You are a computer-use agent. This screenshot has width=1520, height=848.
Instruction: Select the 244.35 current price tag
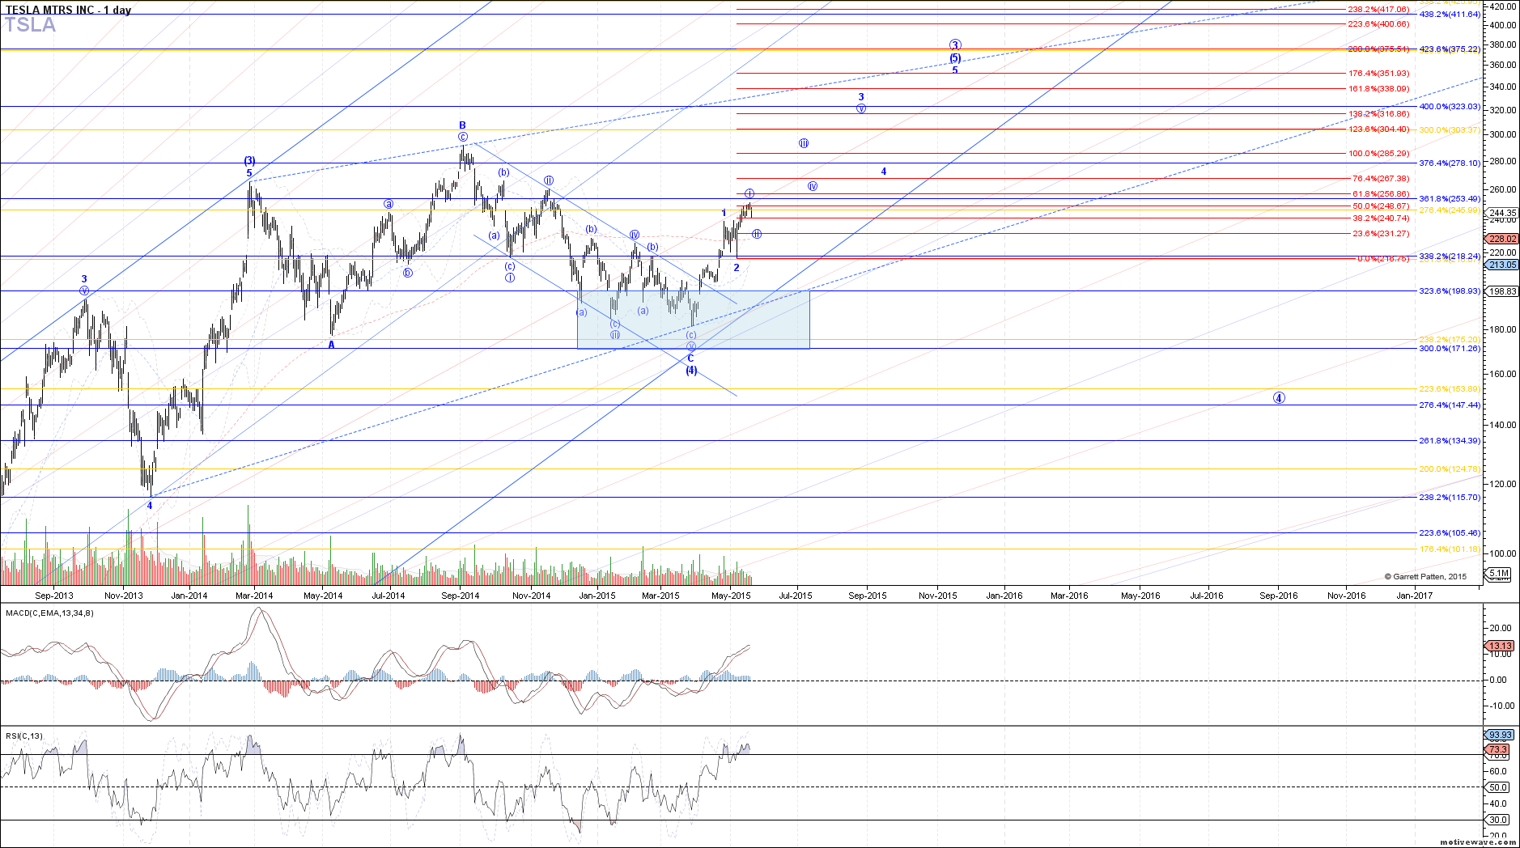click(1502, 213)
